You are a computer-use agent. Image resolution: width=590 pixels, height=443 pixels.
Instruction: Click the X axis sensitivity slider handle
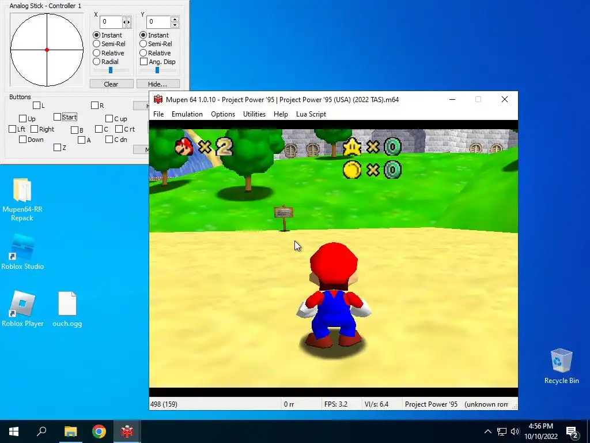tap(111, 70)
